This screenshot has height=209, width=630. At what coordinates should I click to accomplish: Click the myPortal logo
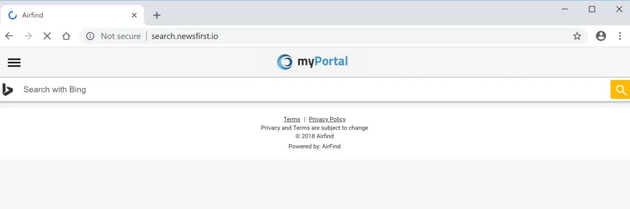(312, 62)
